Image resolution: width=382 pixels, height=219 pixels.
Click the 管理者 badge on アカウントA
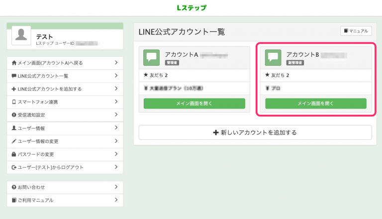click(172, 63)
